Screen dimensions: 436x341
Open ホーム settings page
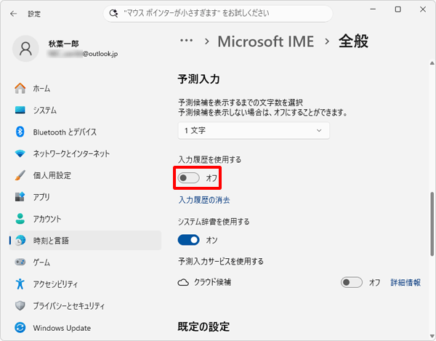(85, 89)
